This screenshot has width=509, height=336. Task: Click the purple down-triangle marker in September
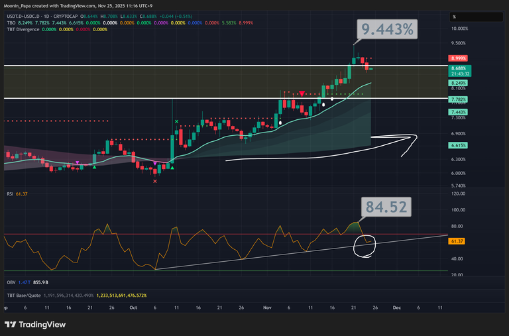click(x=78, y=163)
